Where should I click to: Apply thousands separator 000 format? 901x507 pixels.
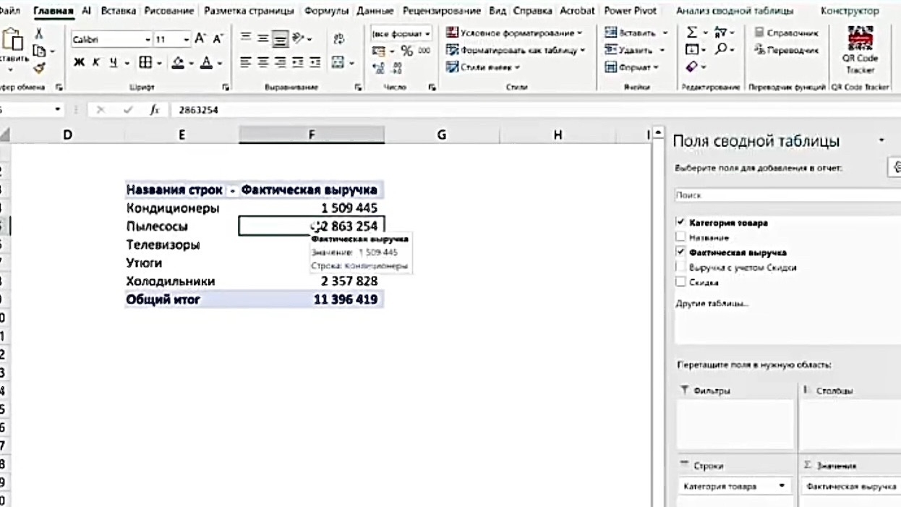(424, 51)
